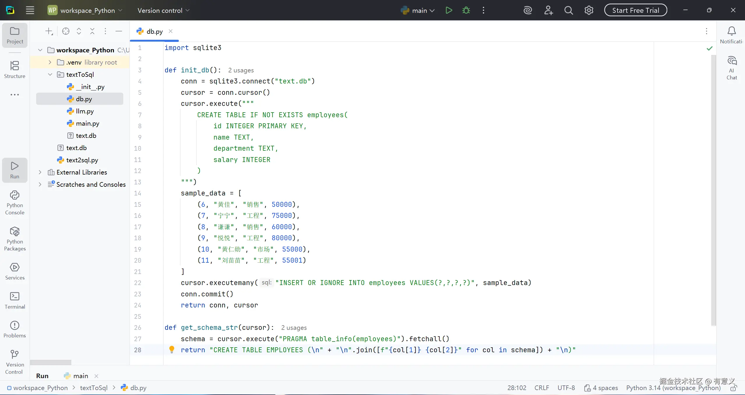
Task: Click the intention lightbulb on line 28
Action: [x=172, y=349]
